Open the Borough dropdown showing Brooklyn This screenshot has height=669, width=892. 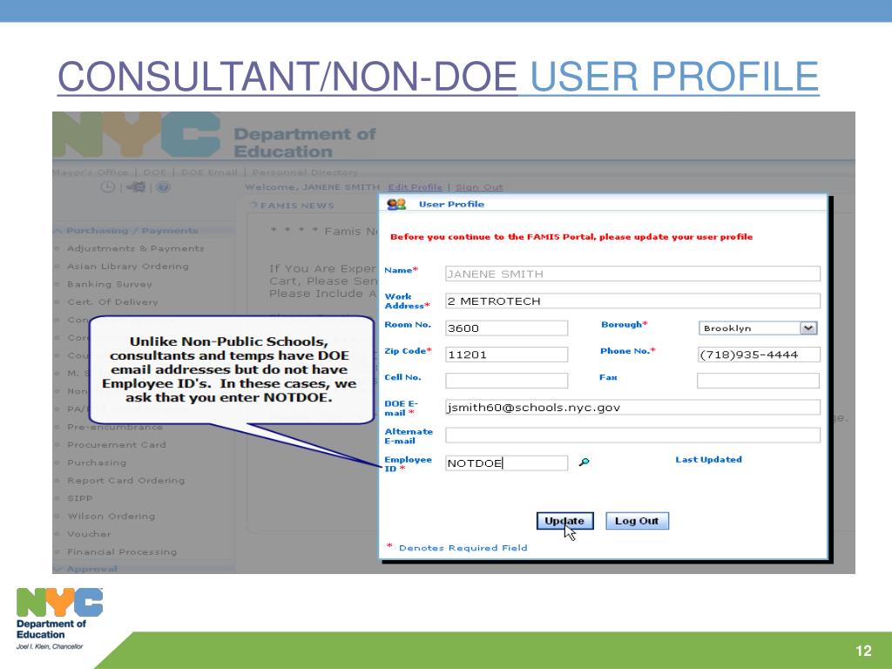(758, 328)
